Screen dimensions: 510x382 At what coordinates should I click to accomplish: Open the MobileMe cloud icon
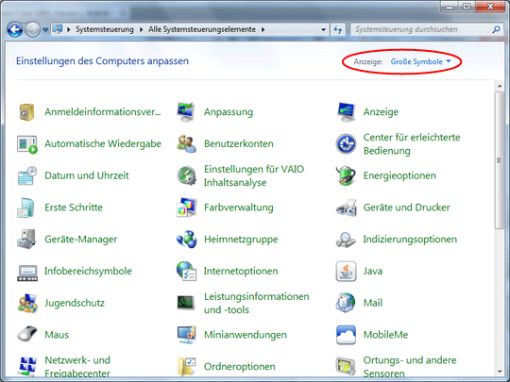(x=346, y=335)
